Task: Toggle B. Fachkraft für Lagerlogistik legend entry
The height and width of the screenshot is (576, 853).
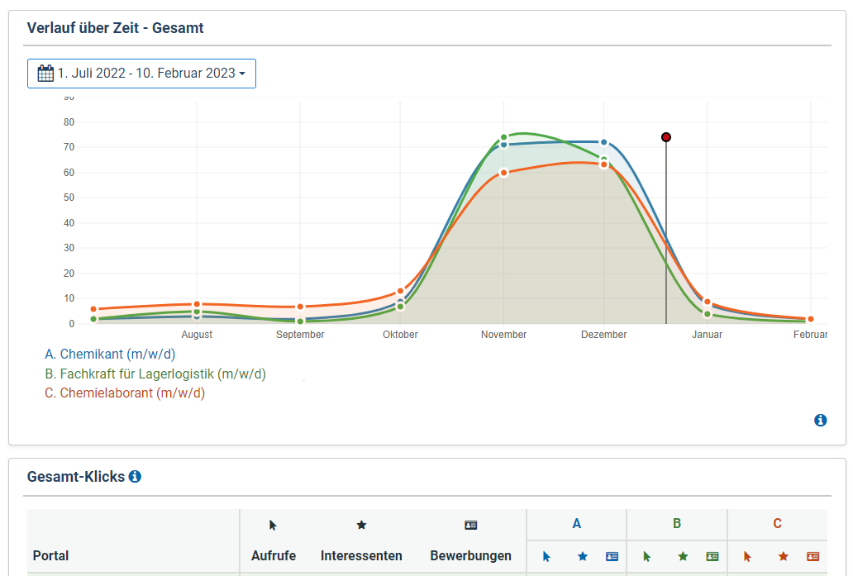Action: (155, 374)
